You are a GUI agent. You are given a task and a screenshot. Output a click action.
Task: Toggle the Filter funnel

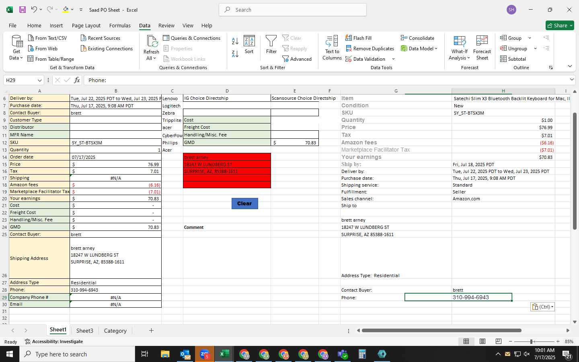(x=271, y=45)
